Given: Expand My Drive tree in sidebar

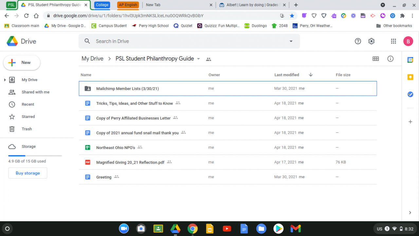Looking at the screenshot, I should point(5,80).
